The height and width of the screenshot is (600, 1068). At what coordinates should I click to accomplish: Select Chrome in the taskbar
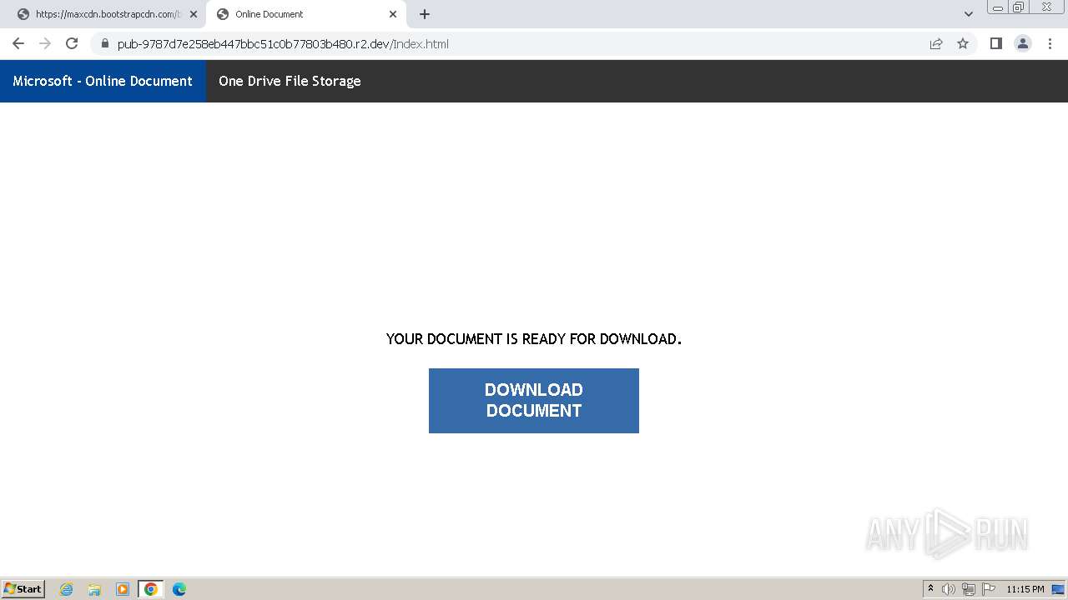150,589
